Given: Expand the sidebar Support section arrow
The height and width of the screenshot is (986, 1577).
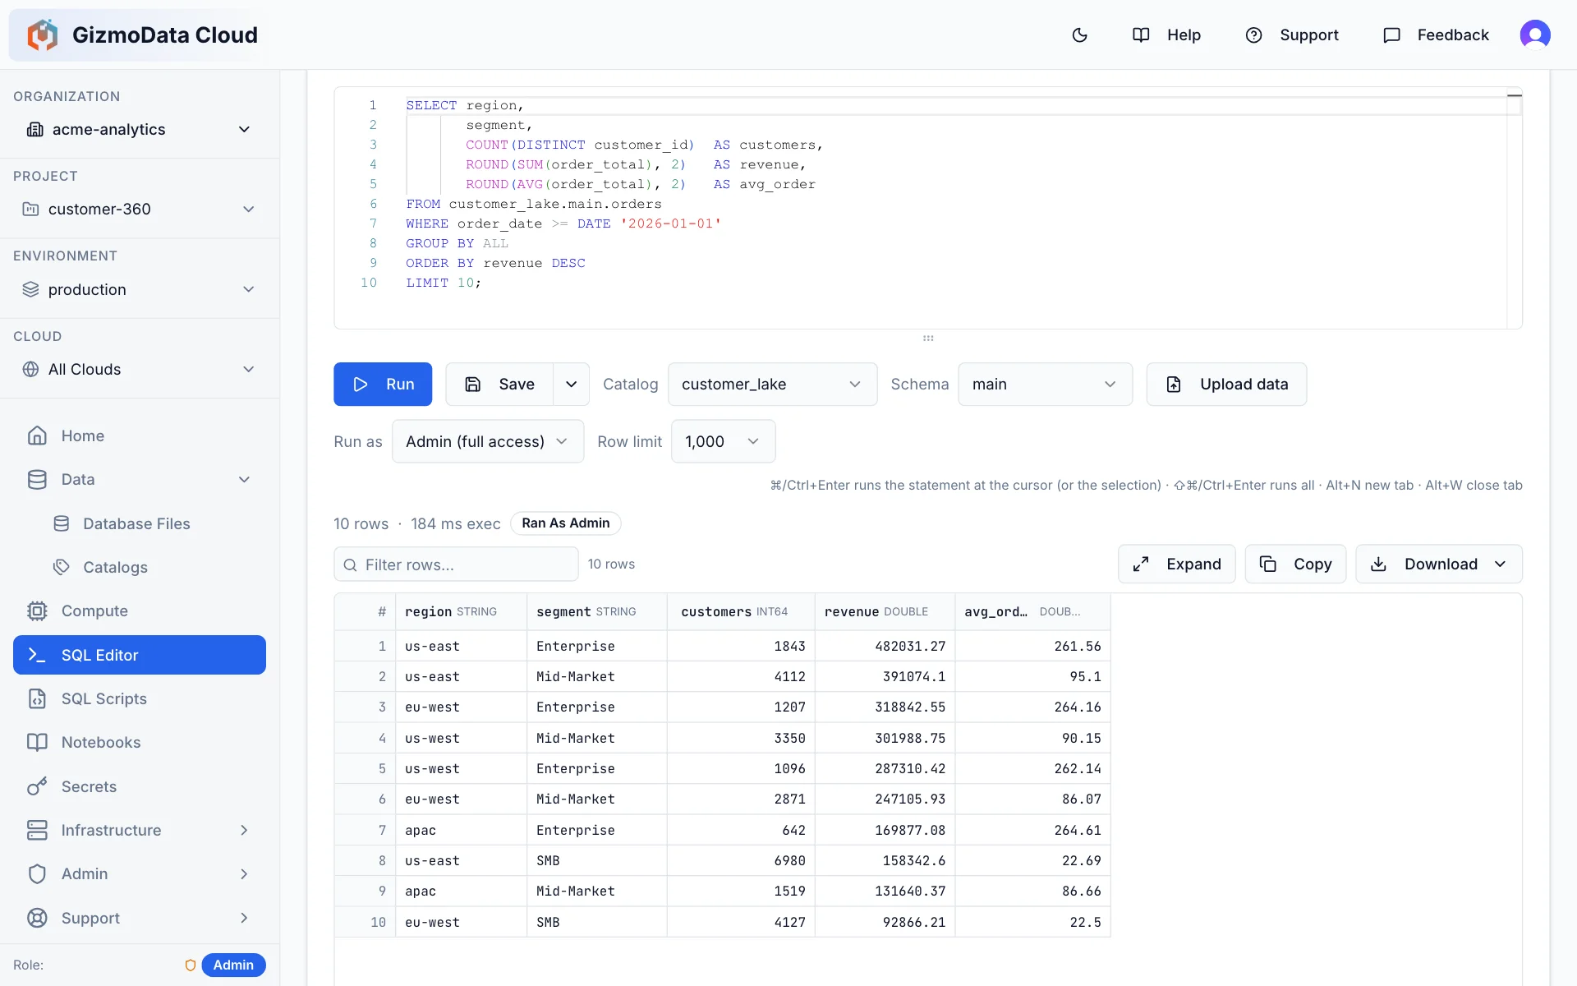Looking at the screenshot, I should pyautogui.click(x=244, y=918).
